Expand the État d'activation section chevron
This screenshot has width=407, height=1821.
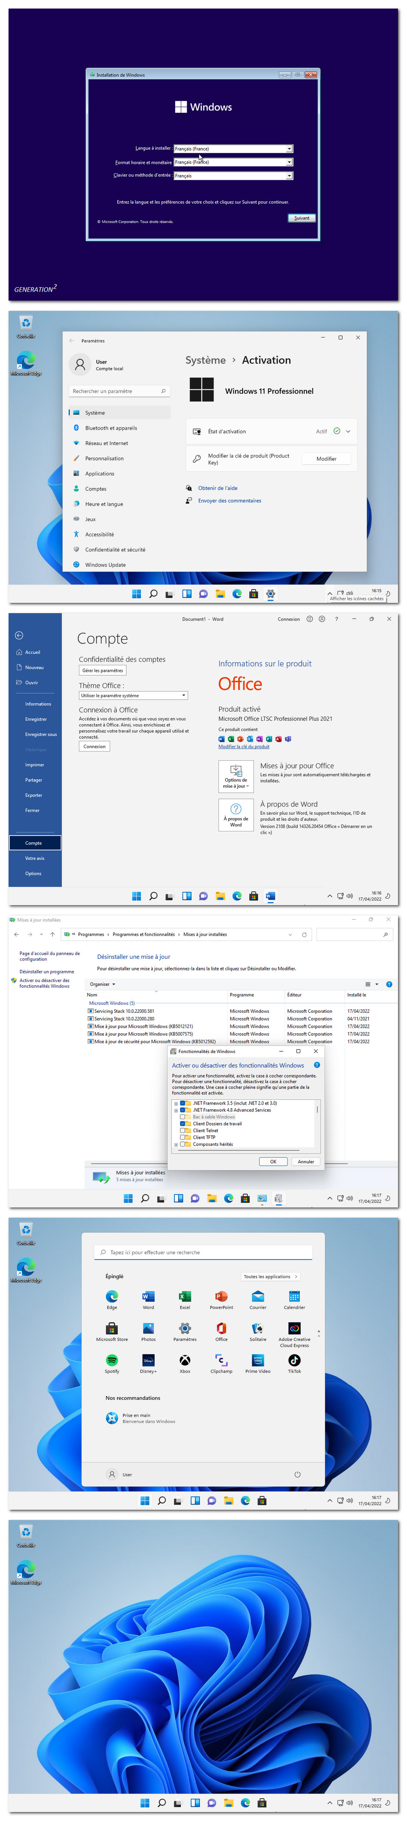(347, 431)
